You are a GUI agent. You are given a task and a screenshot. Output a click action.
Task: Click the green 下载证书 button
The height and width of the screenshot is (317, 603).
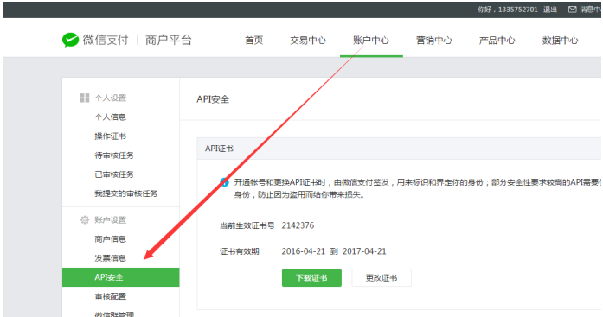point(311,277)
